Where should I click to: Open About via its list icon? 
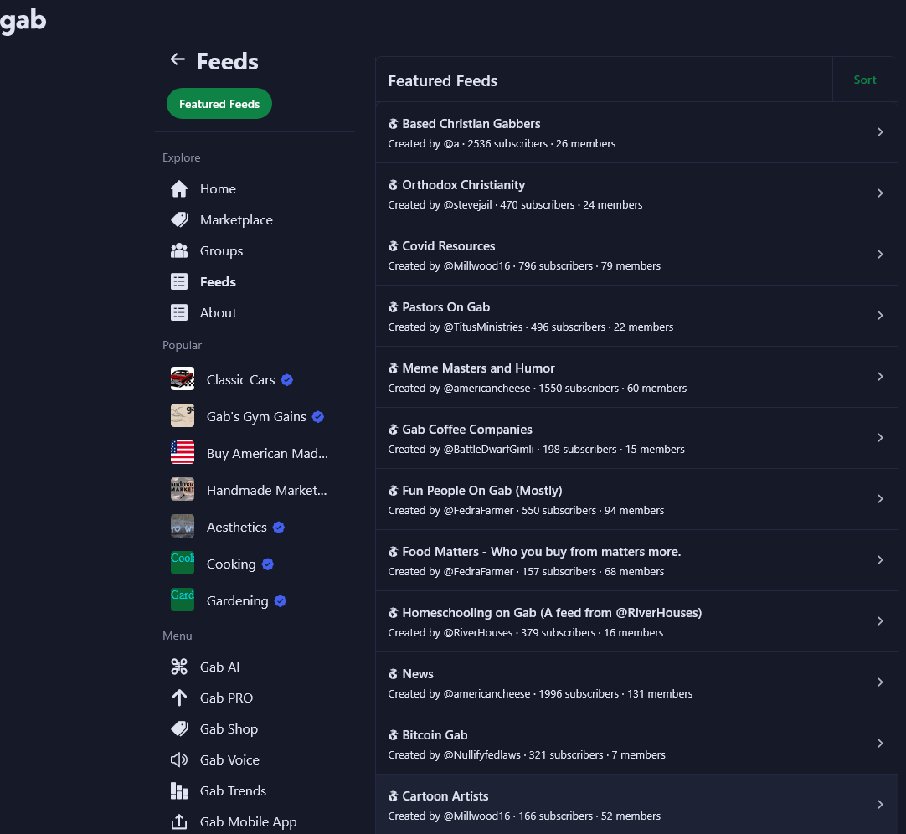(179, 312)
